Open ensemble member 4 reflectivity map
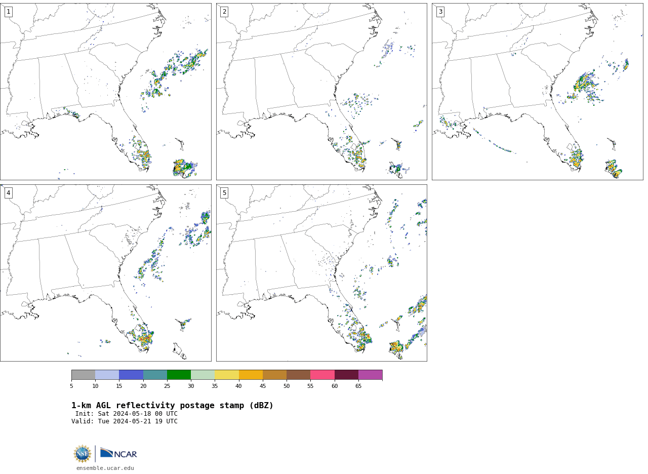648x474 pixels. [x=105, y=273]
